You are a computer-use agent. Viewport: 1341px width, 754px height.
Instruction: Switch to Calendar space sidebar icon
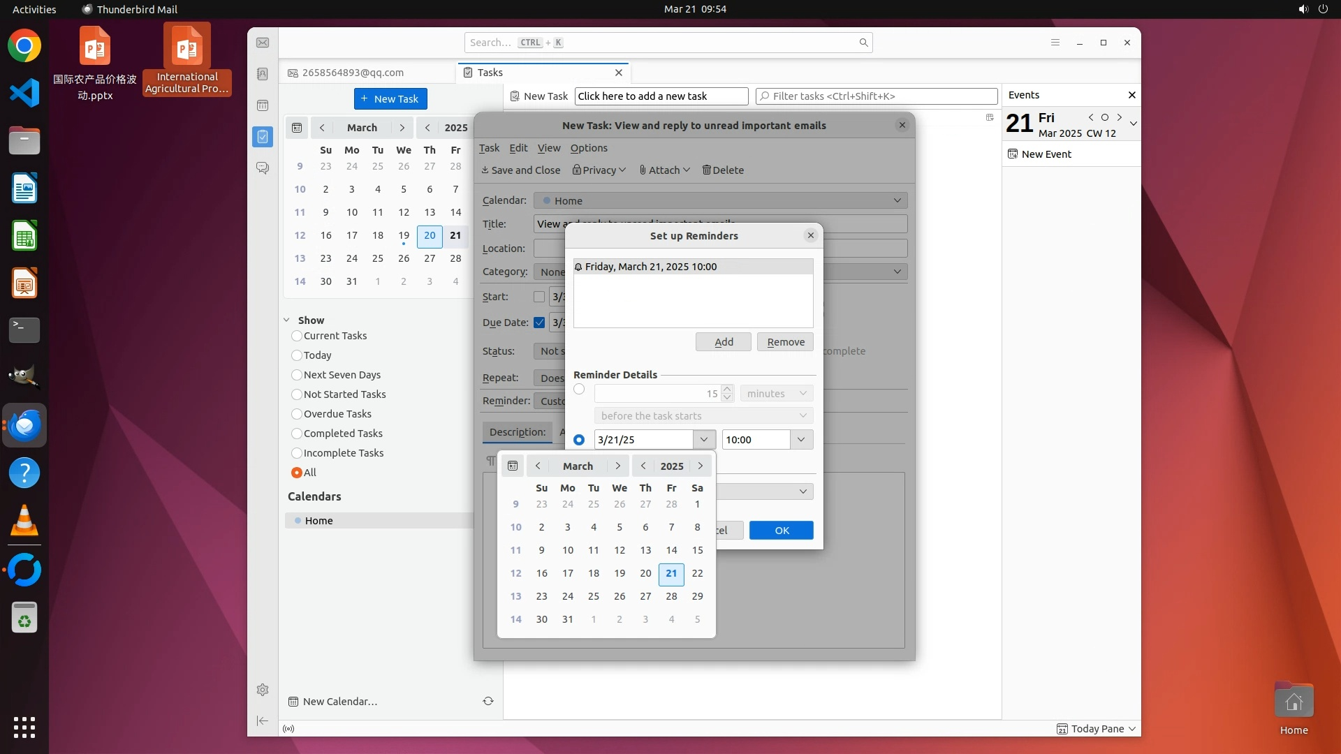[x=263, y=105]
